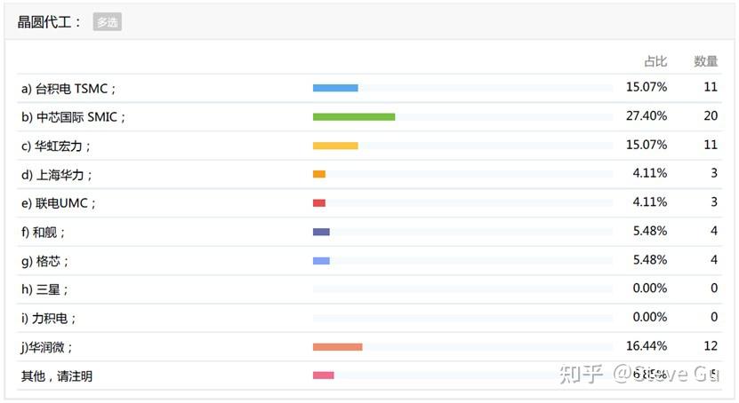Select the h) 三星 row label
739x403 pixels.
pos(44,288)
